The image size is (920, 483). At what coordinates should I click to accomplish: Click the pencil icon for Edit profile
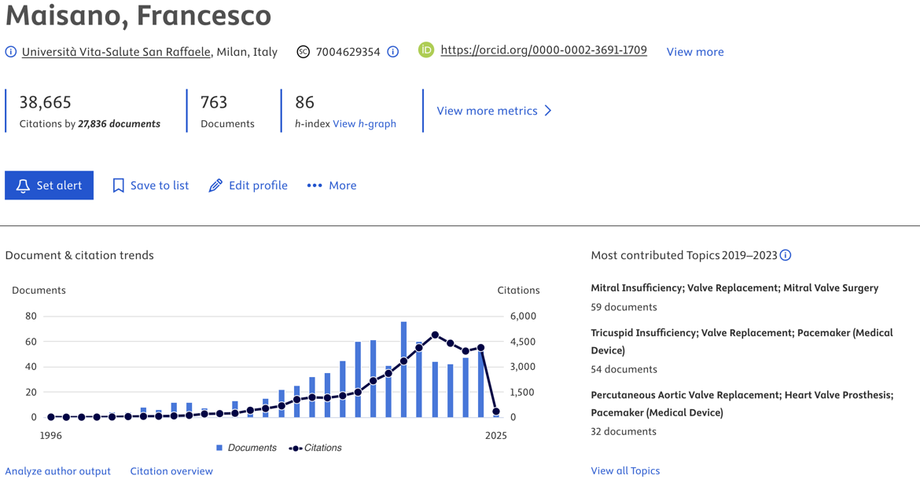[215, 185]
